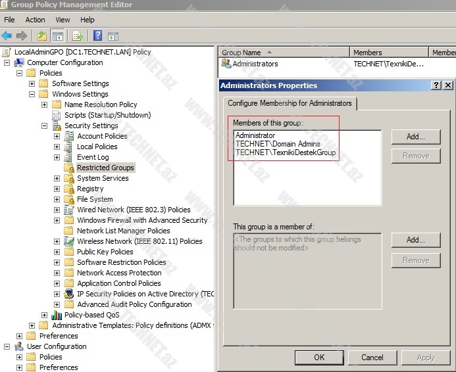The height and width of the screenshot is (372, 456).
Task: Click the Up One Level folder icon
Action: coord(42,36)
